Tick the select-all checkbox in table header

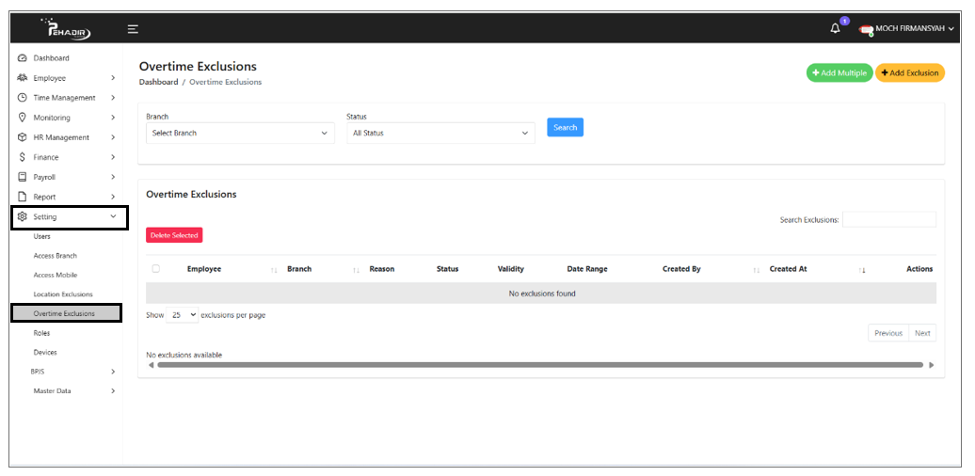156,269
